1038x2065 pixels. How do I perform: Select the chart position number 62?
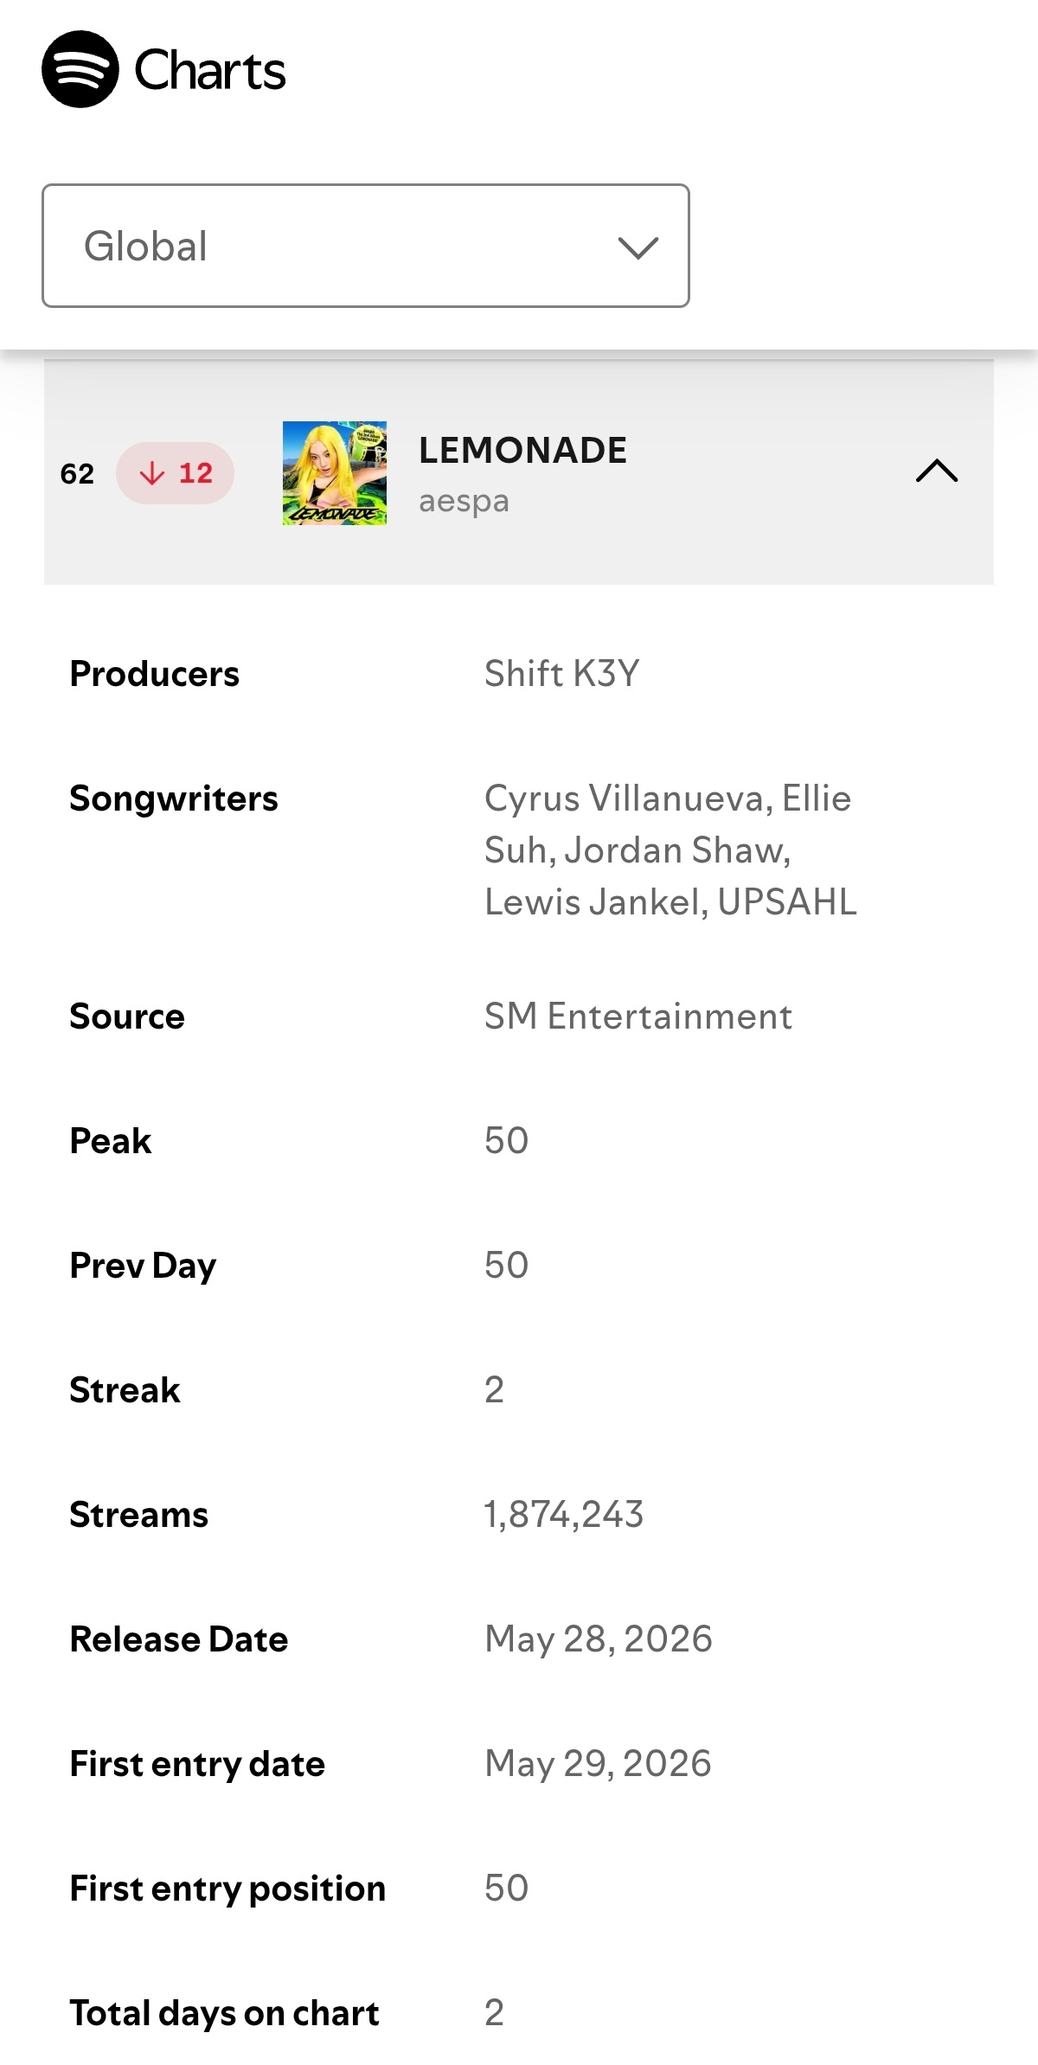pyautogui.click(x=77, y=474)
